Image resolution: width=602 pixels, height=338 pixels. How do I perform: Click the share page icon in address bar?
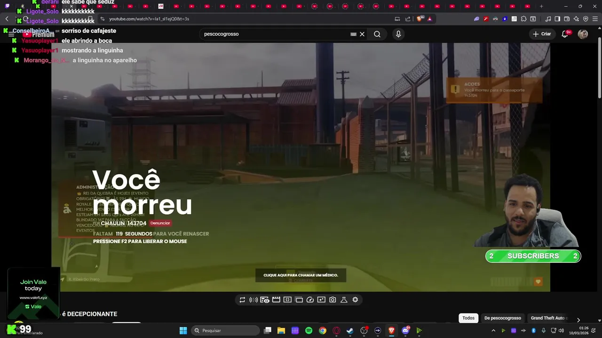coord(408,19)
